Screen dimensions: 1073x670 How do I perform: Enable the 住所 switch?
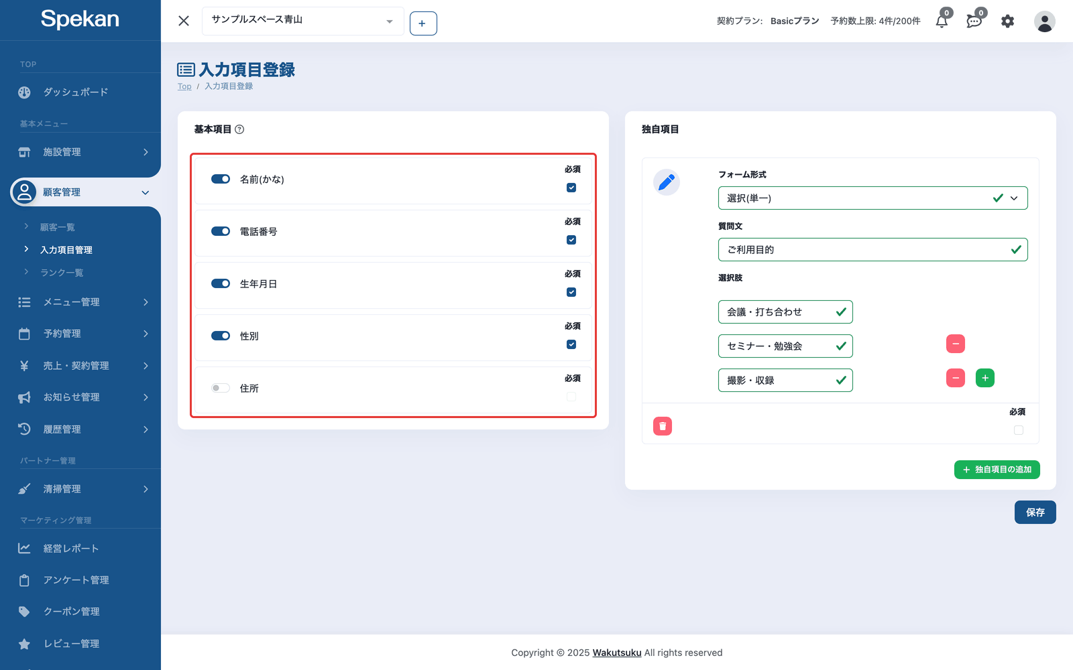pos(221,388)
